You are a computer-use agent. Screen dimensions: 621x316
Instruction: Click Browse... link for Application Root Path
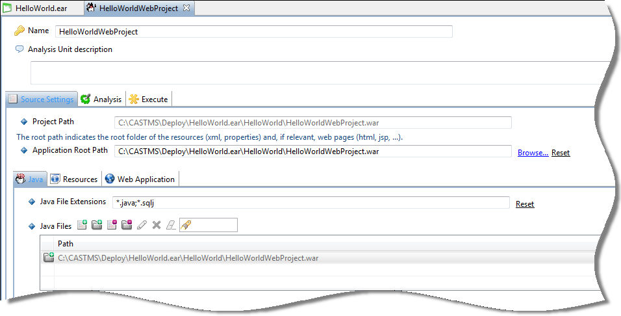point(533,153)
